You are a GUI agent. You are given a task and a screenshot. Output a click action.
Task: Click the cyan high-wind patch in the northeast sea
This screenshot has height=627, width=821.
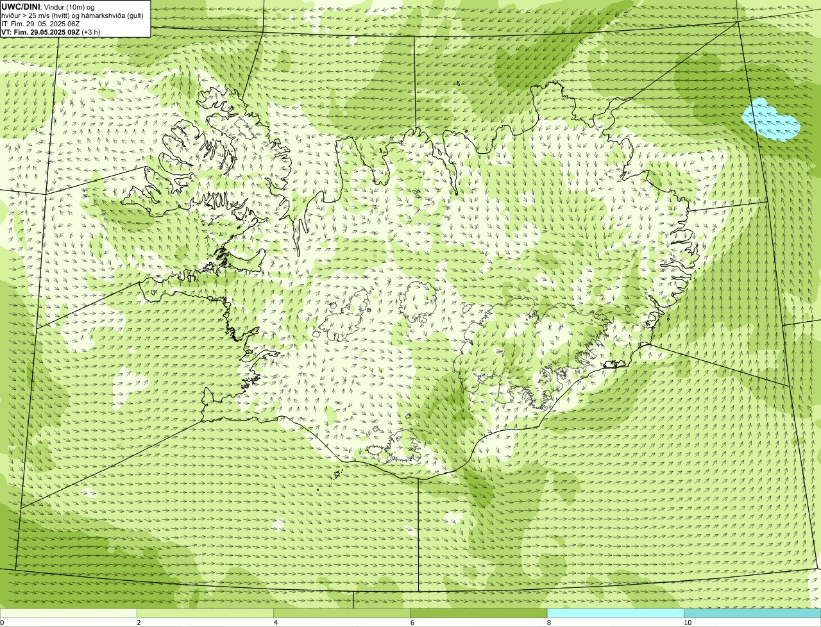coord(770,119)
